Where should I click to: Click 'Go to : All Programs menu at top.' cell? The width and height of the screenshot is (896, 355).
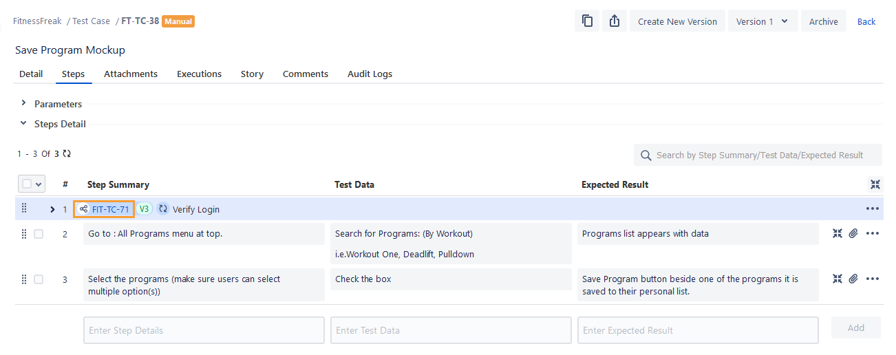[x=204, y=234]
